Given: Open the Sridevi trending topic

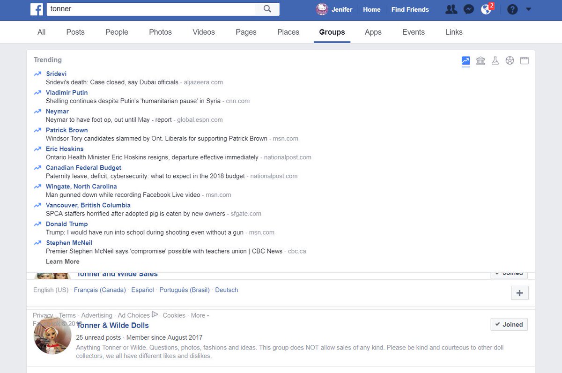Looking at the screenshot, I should tap(56, 74).
